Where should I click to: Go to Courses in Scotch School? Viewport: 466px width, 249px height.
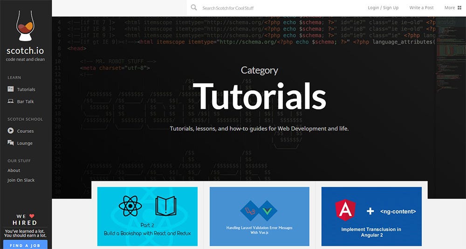tap(25, 131)
